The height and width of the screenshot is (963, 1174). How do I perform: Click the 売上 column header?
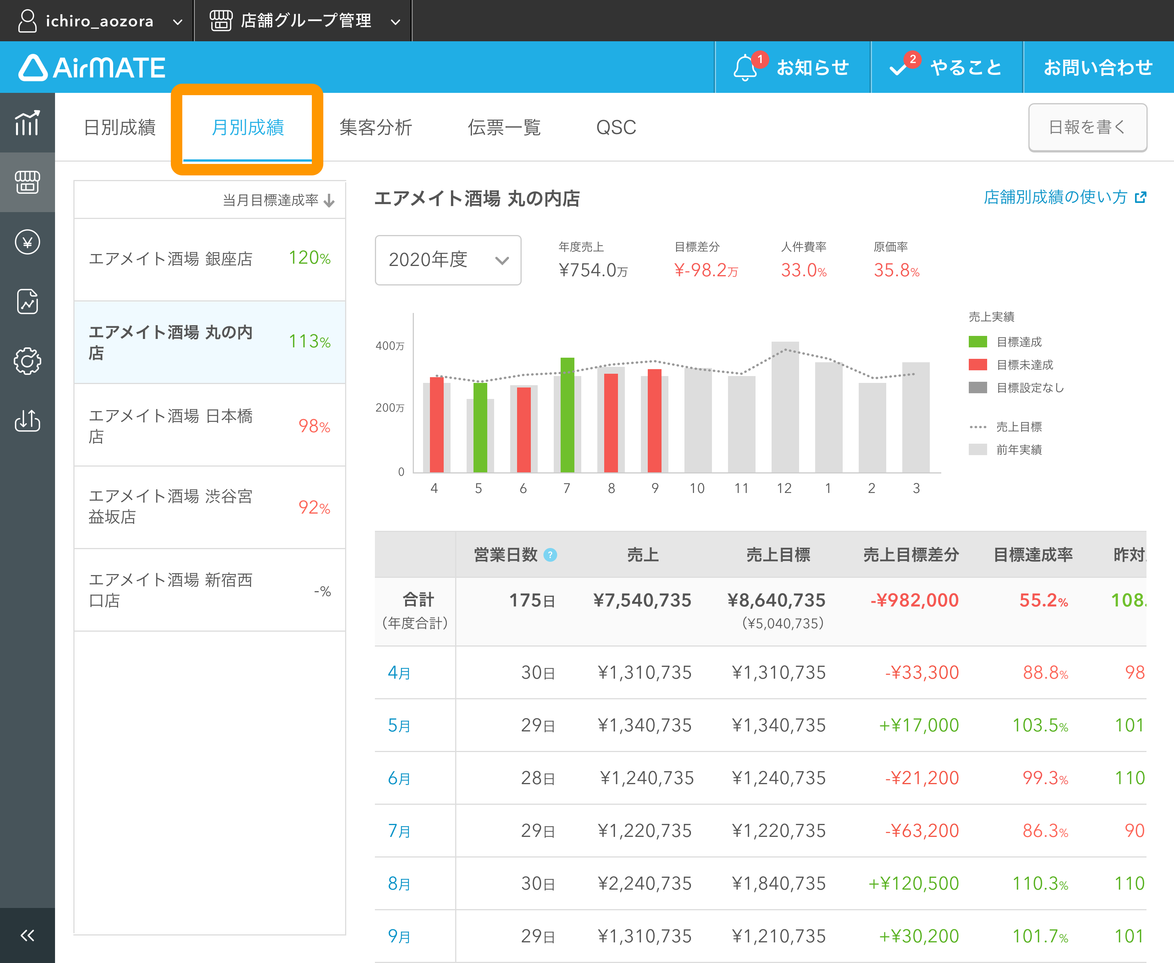(x=642, y=555)
